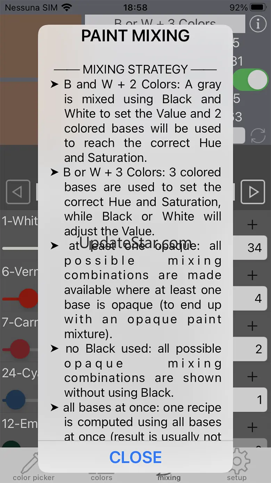The image size is (271, 483).
Task: Click the refresh arrows icon
Action: coord(258,135)
